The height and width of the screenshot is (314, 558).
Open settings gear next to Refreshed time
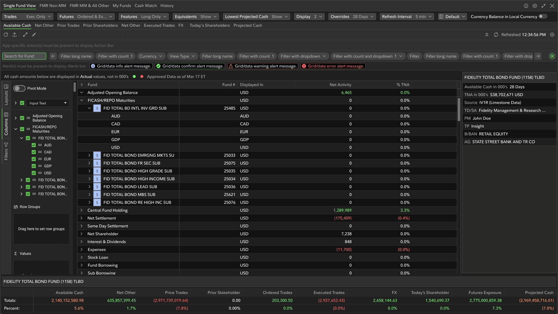pyautogui.click(x=552, y=35)
